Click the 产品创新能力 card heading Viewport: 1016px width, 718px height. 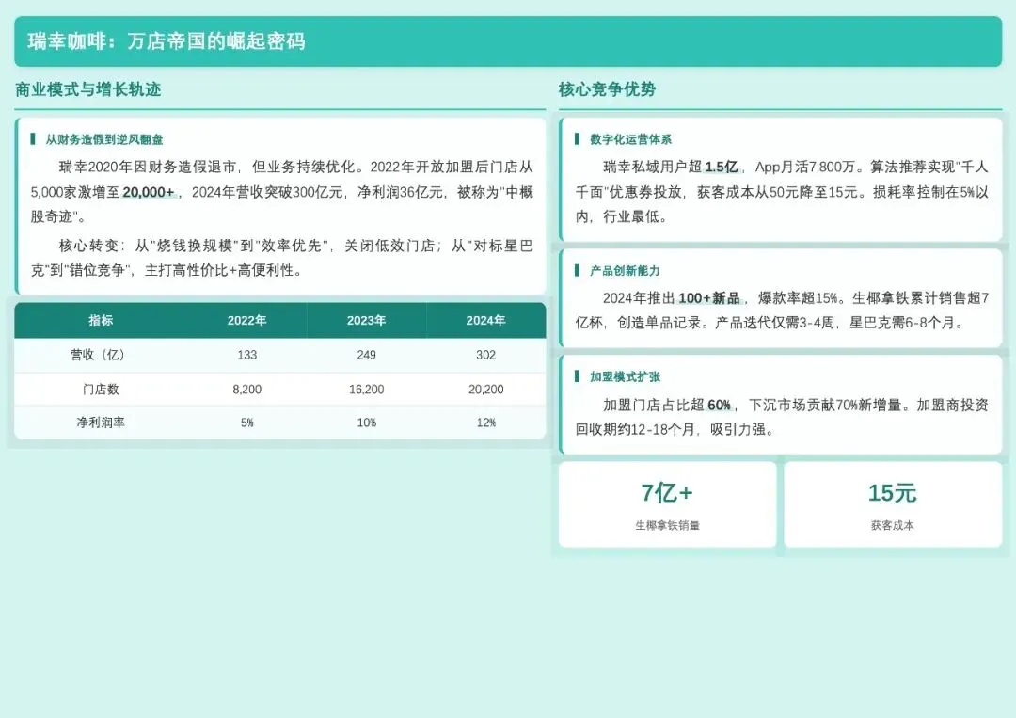(x=625, y=271)
